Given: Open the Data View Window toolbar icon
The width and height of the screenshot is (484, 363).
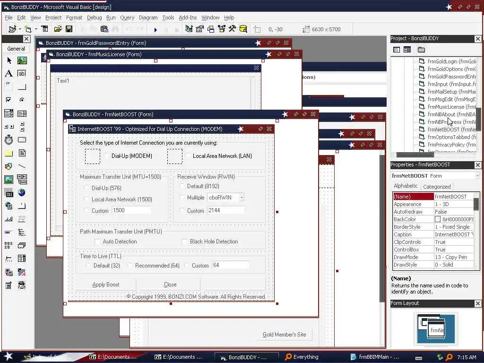Looking at the screenshot, I should coord(243,29).
